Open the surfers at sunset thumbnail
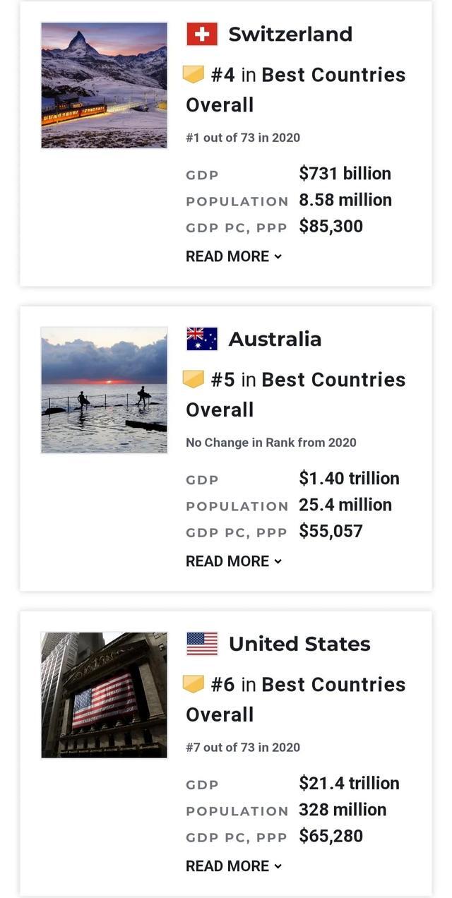 pos(105,390)
